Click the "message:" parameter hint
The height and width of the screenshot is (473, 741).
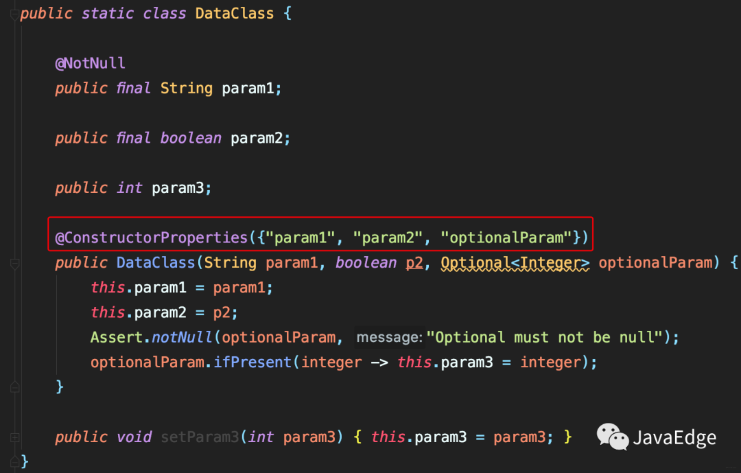point(389,337)
